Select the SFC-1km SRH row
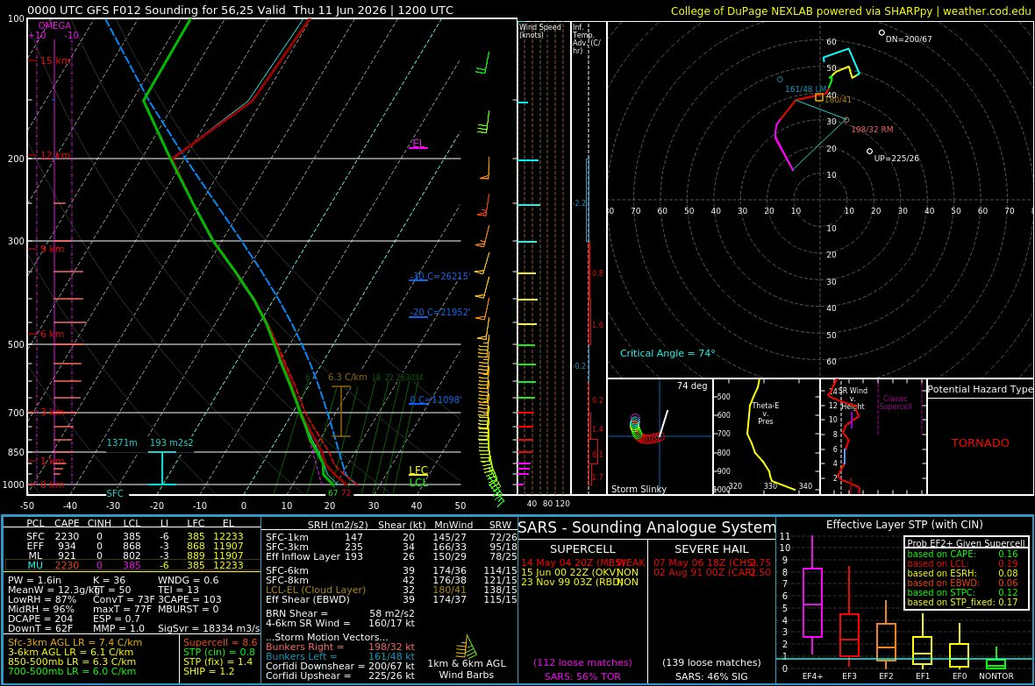Image resolution: width=1035 pixels, height=686 pixels. (391, 537)
